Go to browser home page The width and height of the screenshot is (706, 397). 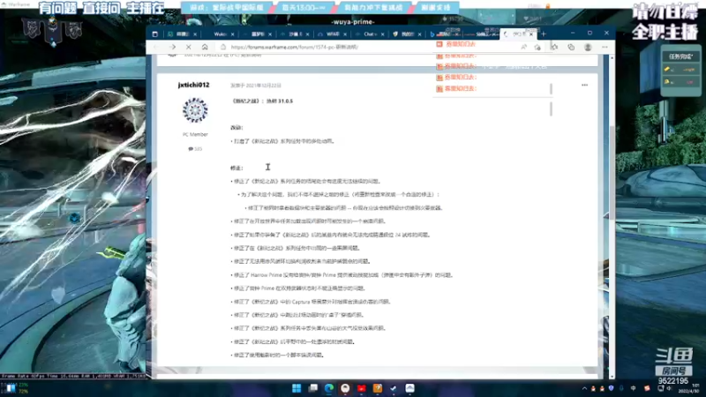tap(205, 47)
